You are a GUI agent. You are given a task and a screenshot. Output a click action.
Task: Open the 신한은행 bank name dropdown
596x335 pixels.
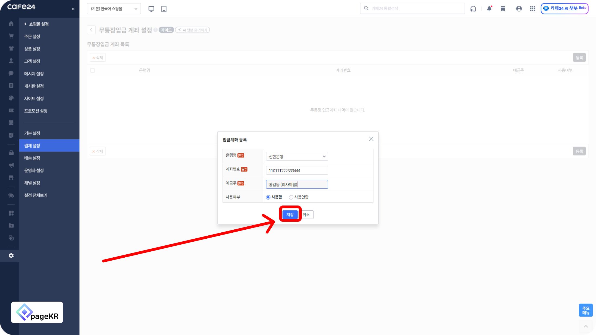click(297, 156)
